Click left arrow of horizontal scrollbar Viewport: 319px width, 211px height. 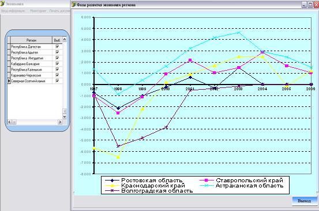click(x=10, y=122)
